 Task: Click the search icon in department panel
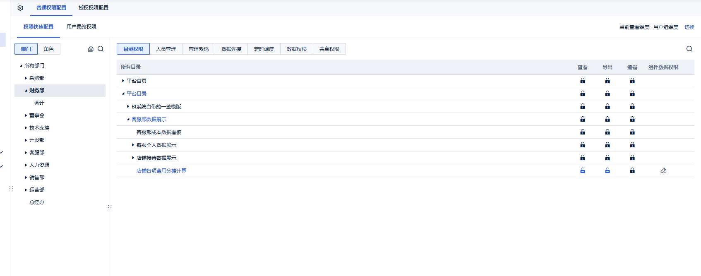pyautogui.click(x=101, y=49)
